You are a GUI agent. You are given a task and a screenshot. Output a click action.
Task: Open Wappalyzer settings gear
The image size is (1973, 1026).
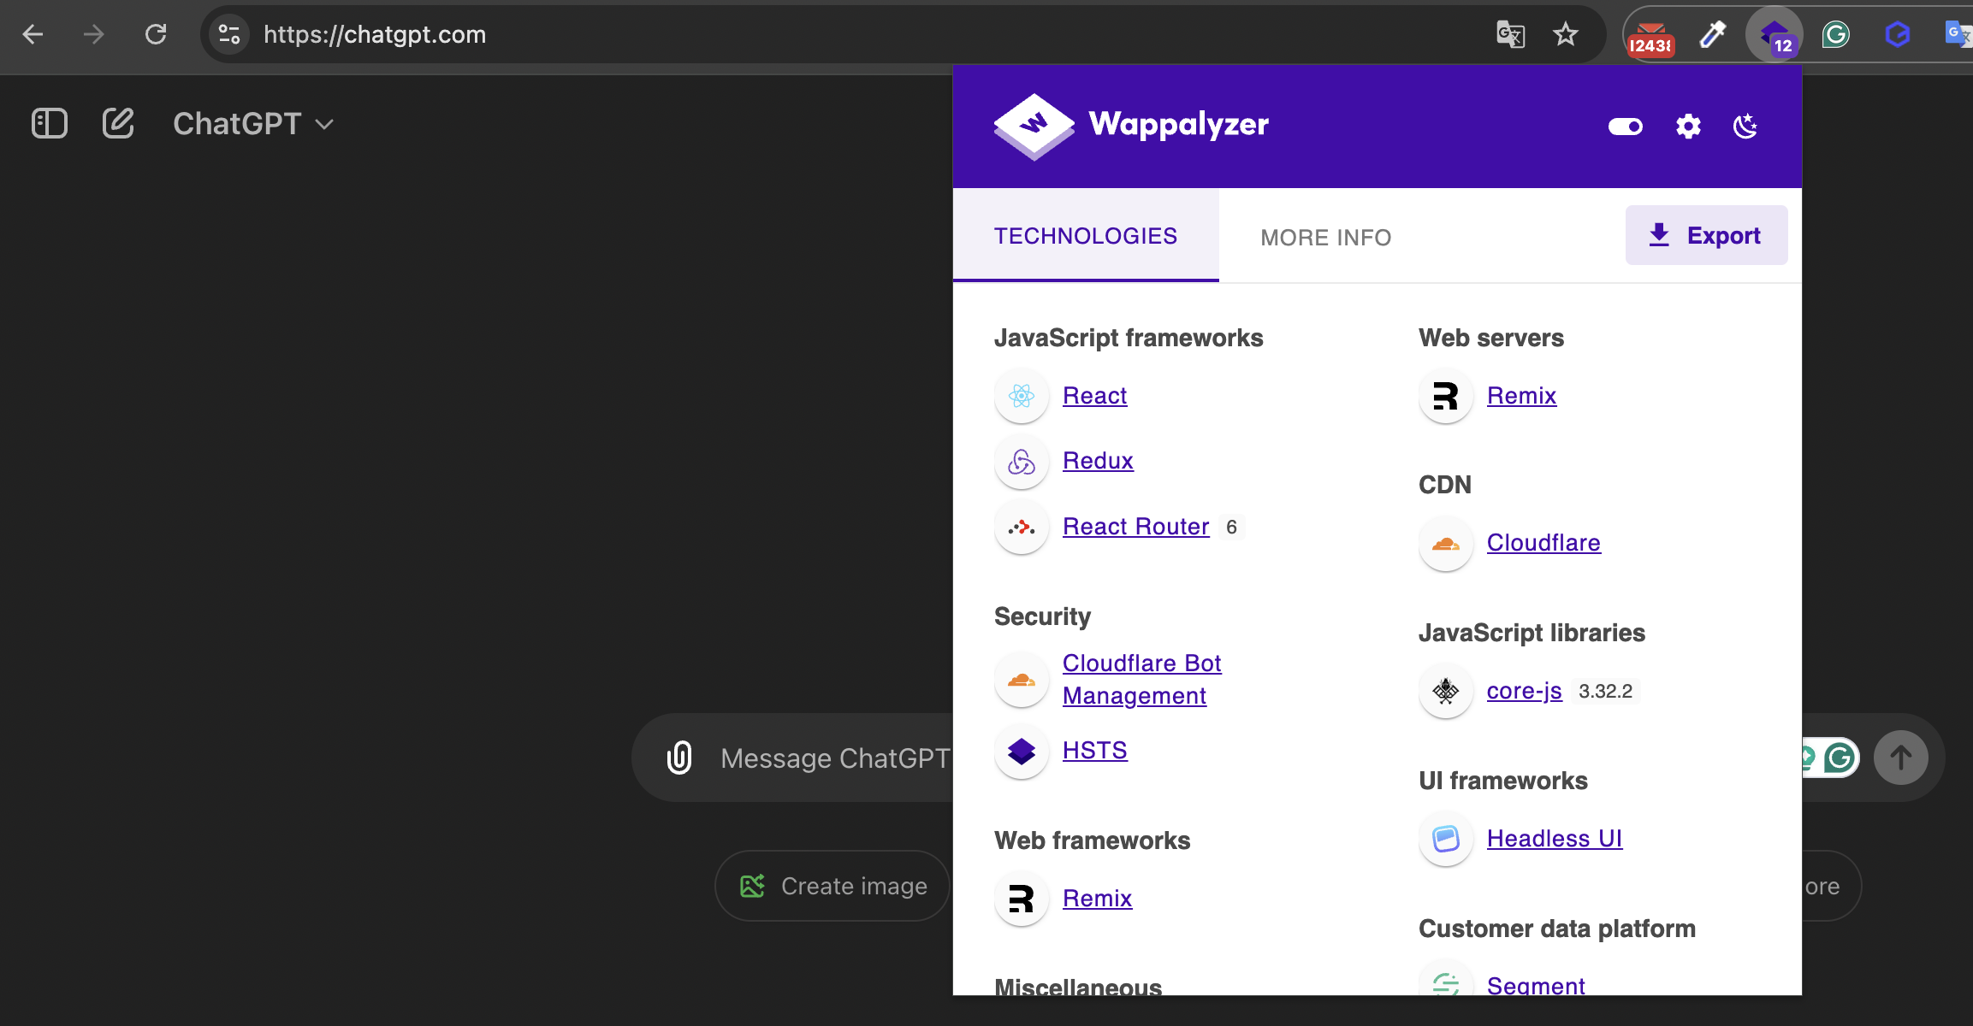tap(1688, 127)
